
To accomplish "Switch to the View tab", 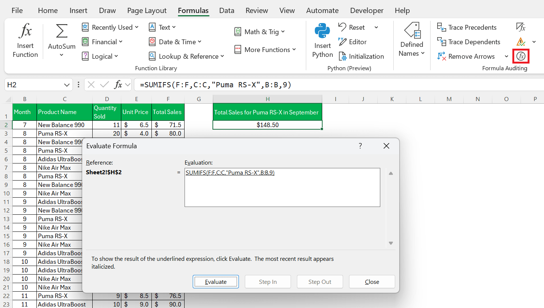I will click(x=287, y=10).
